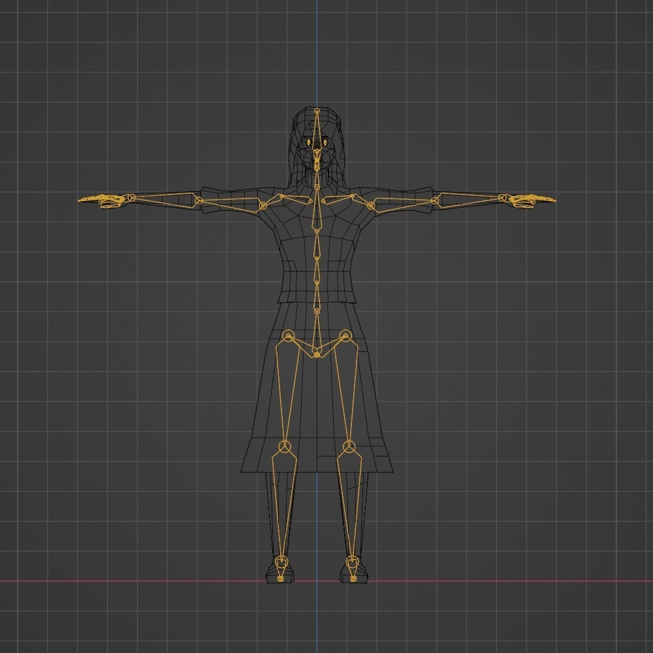This screenshot has height=653, width=653.
Task: Click the right hip joint circle
Action: pyautogui.click(x=346, y=334)
